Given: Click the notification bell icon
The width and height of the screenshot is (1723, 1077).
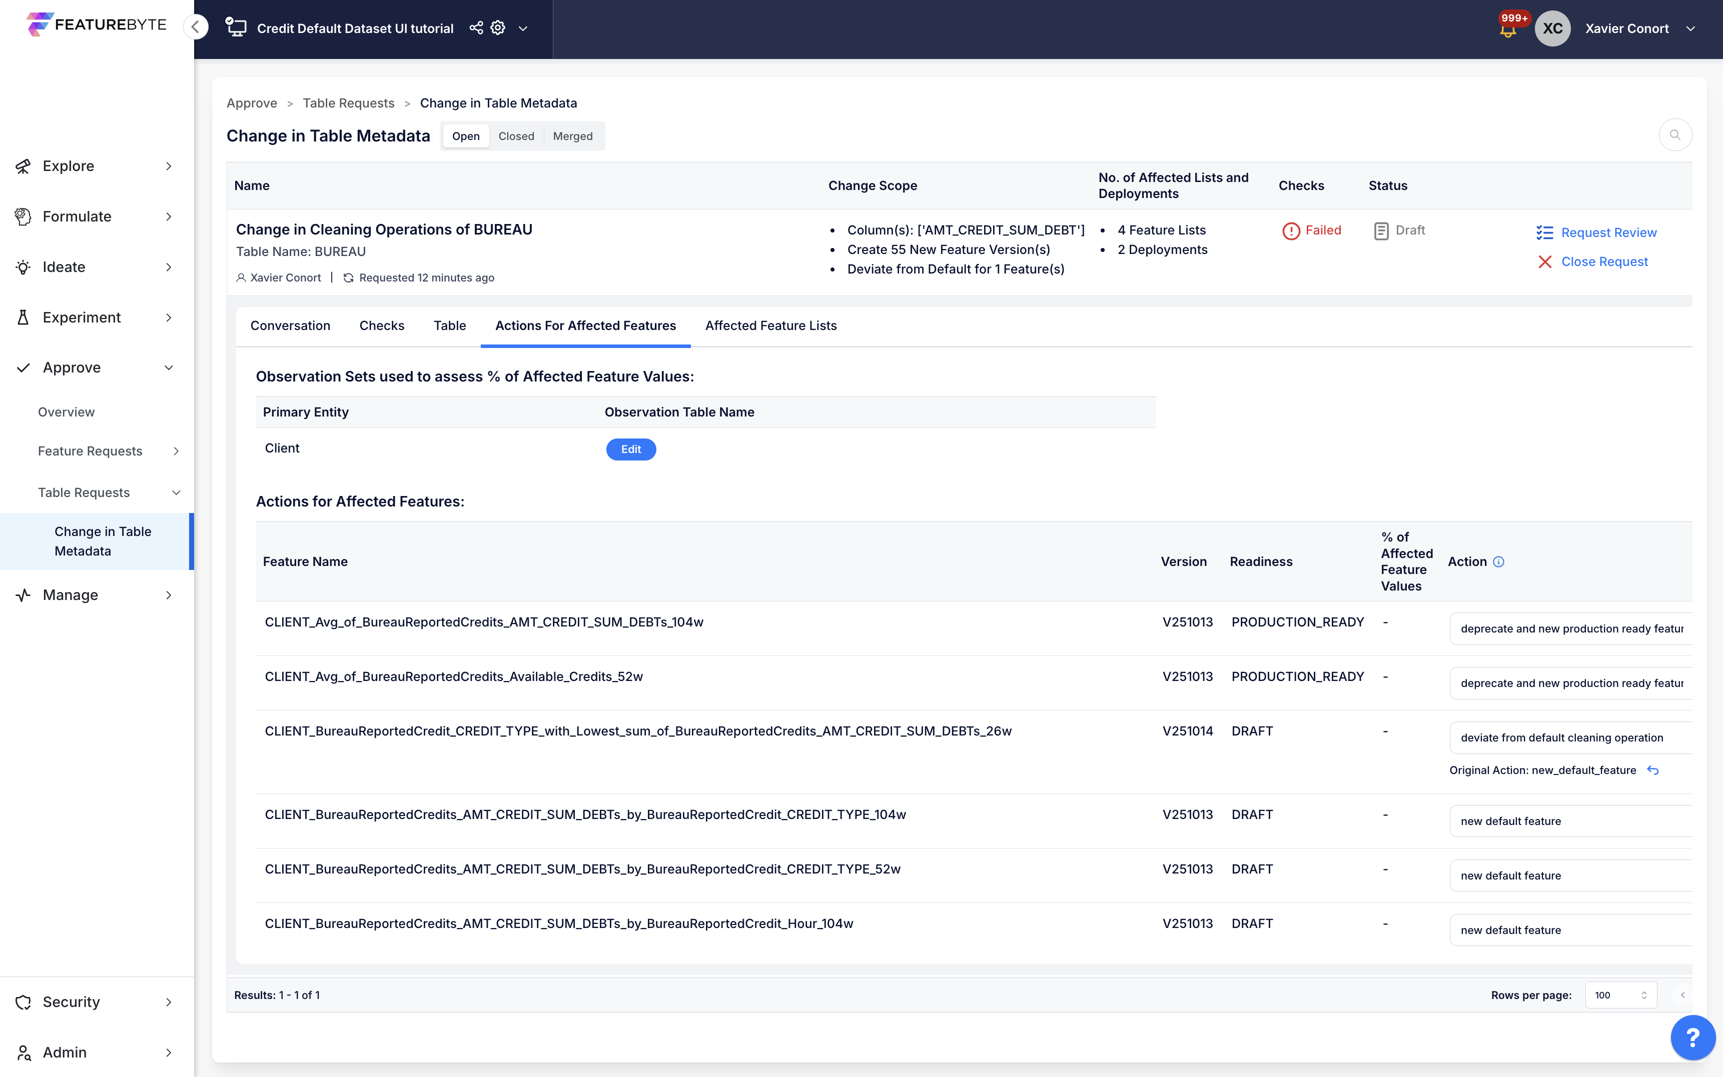Looking at the screenshot, I should (1508, 30).
